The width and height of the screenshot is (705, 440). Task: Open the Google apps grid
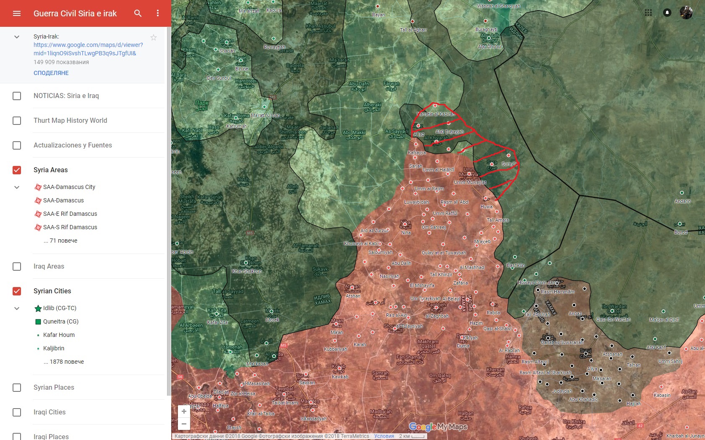(x=648, y=13)
